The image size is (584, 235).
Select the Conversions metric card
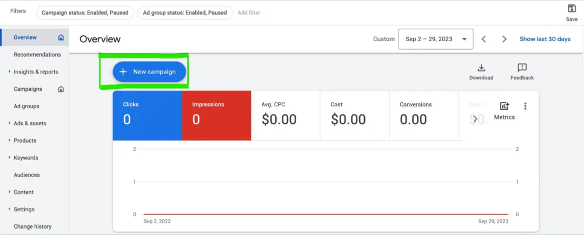pyautogui.click(x=424, y=116)
